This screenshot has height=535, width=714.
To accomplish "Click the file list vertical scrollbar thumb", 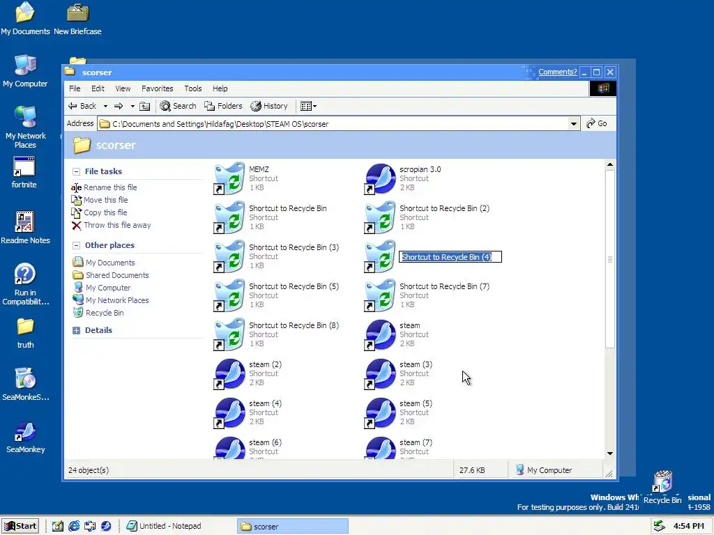I will click(609, 259).
